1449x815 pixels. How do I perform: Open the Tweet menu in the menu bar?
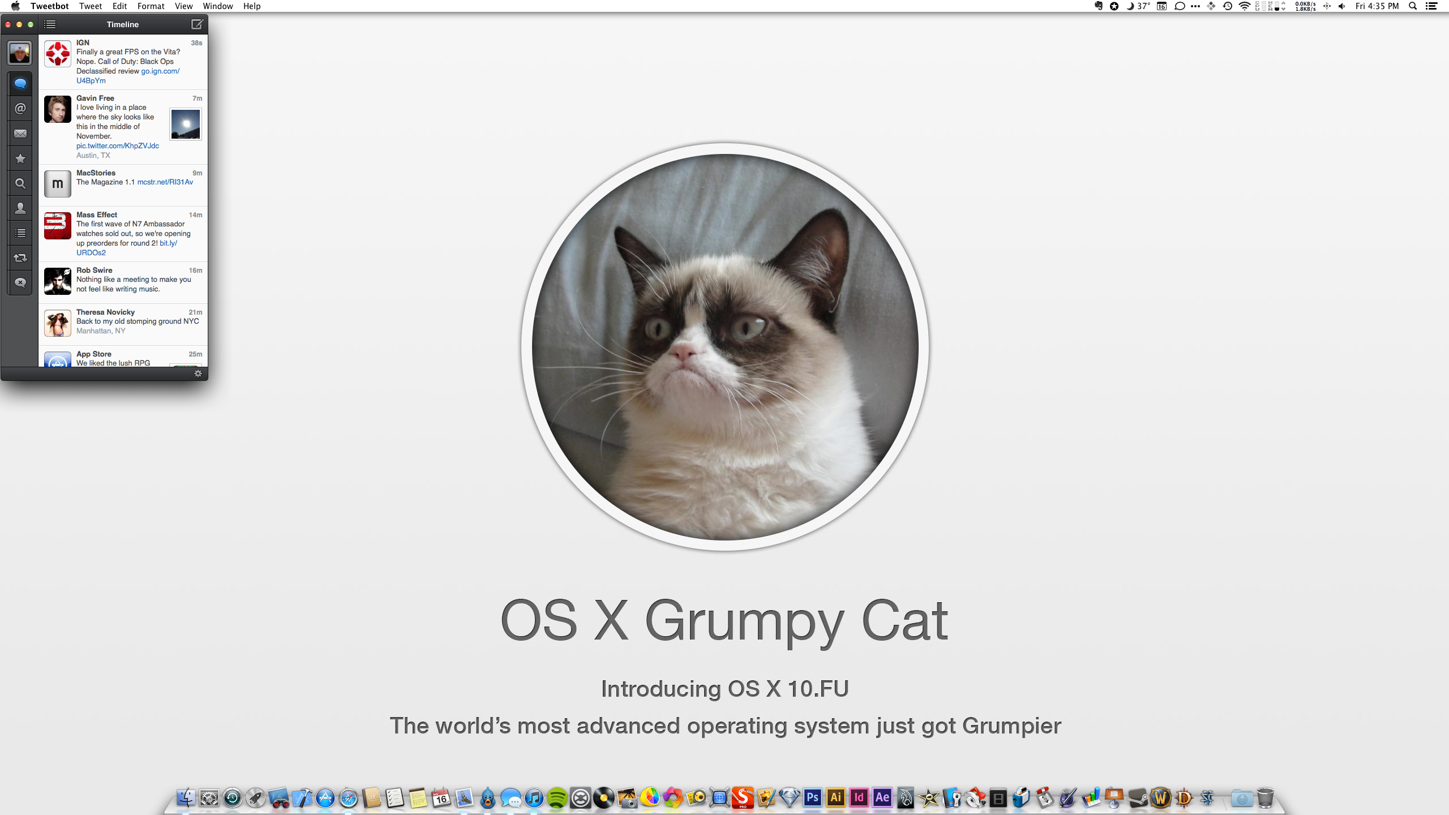[x=91, y=6]
